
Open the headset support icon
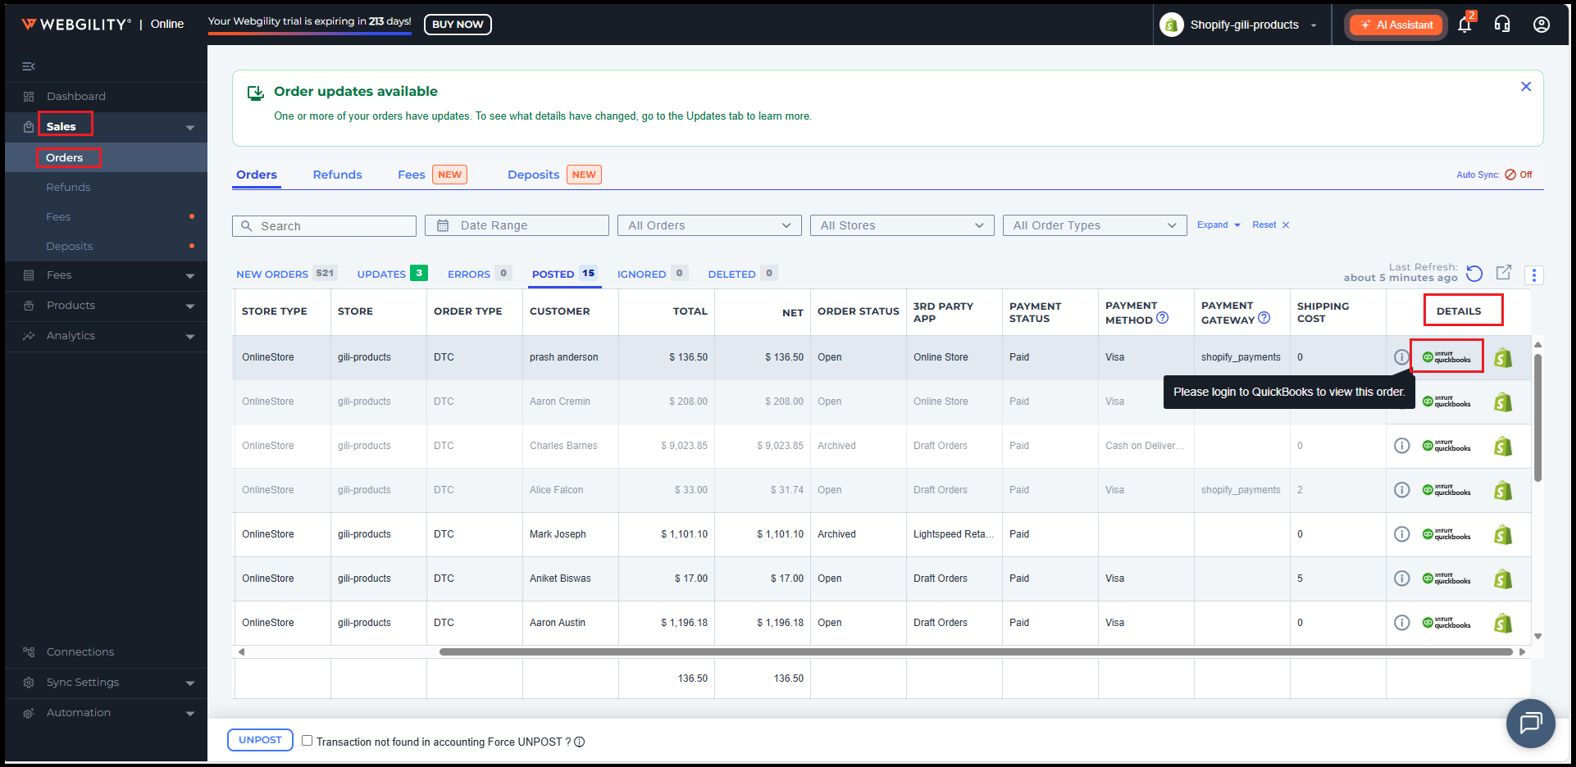click(x=1502, y=25)
